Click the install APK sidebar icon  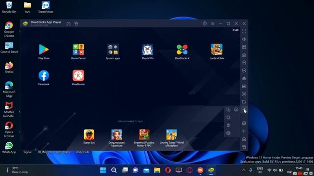pos(244,86)
